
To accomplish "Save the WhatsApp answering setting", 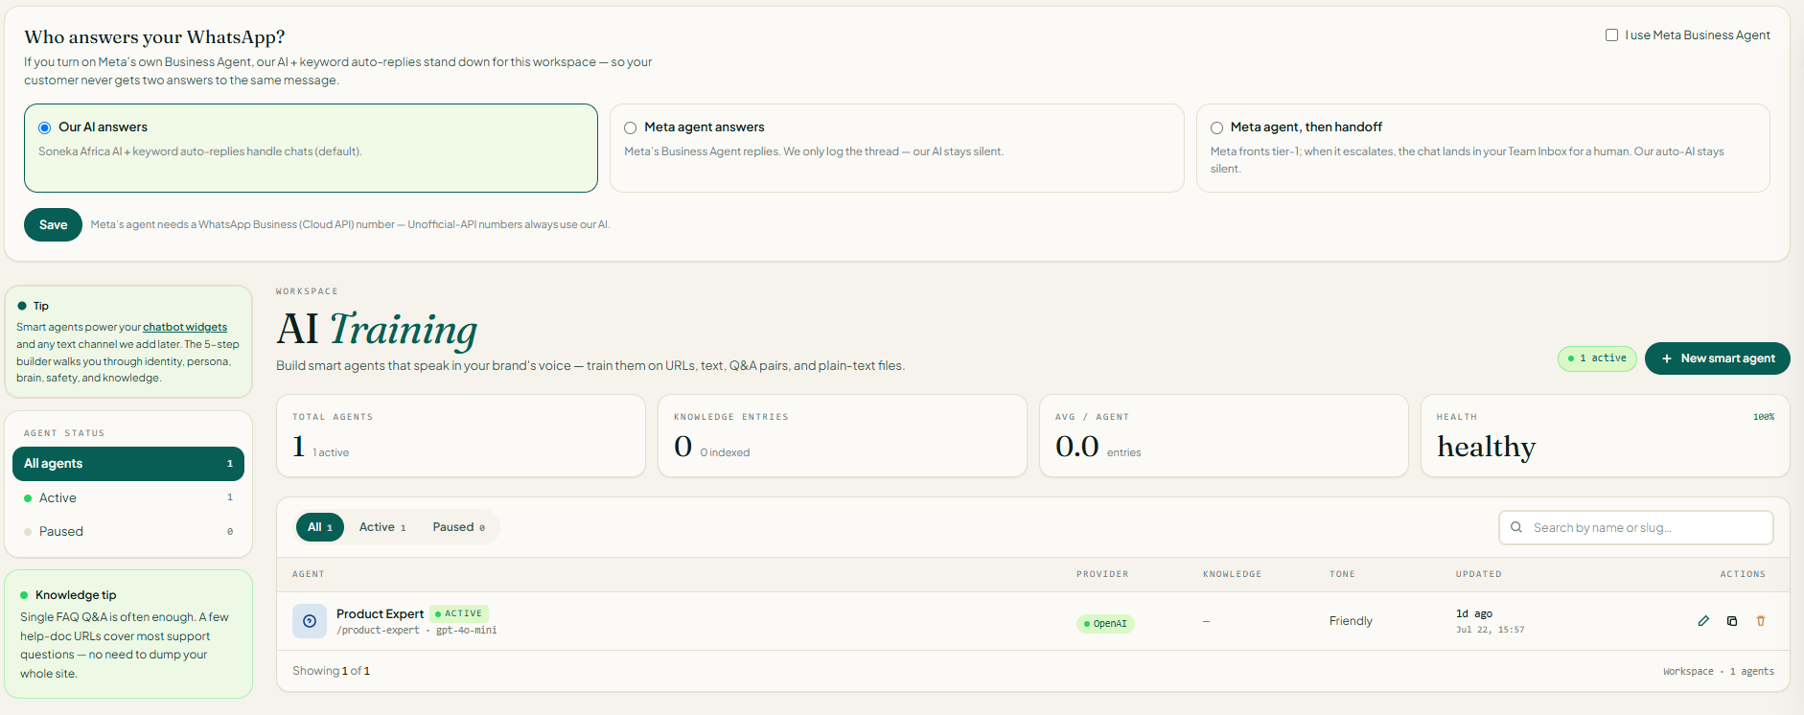I will (53, 225).
